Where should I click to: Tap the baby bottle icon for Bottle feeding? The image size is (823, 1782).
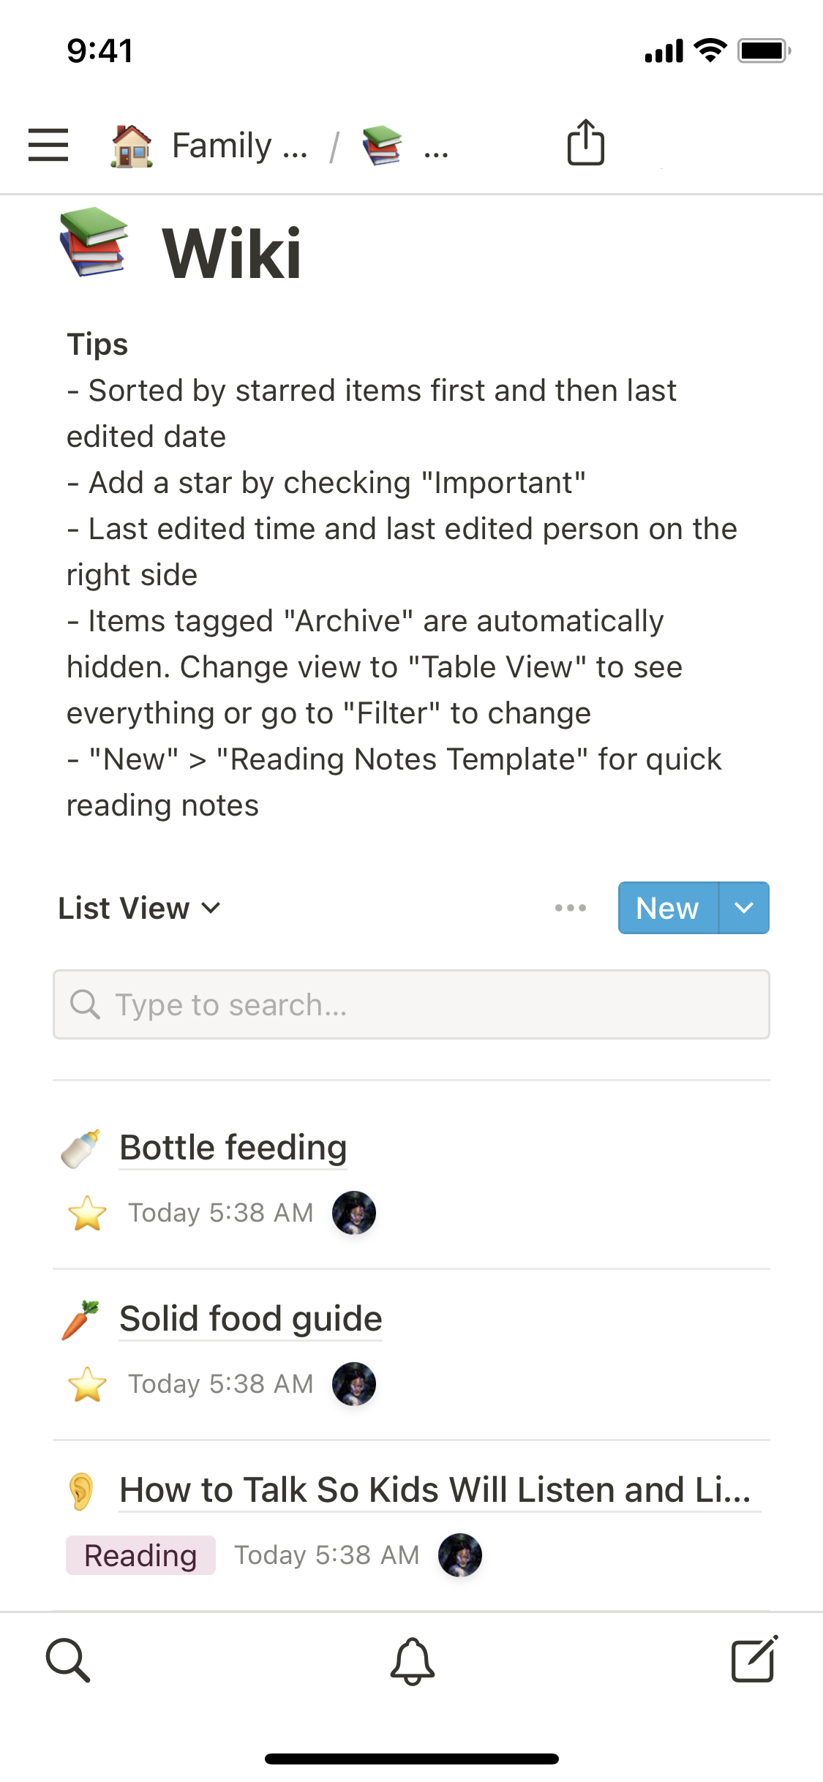pos(81,1148)
